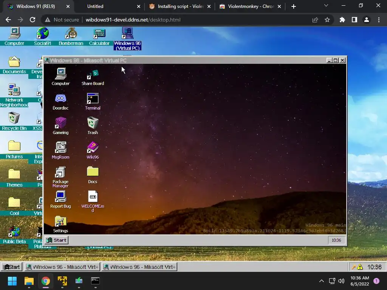Show hidden tray icons chevron
Image resolution: width=387 pixels, height=290 pixels.
pyautogui.click(x=322, y=281)
